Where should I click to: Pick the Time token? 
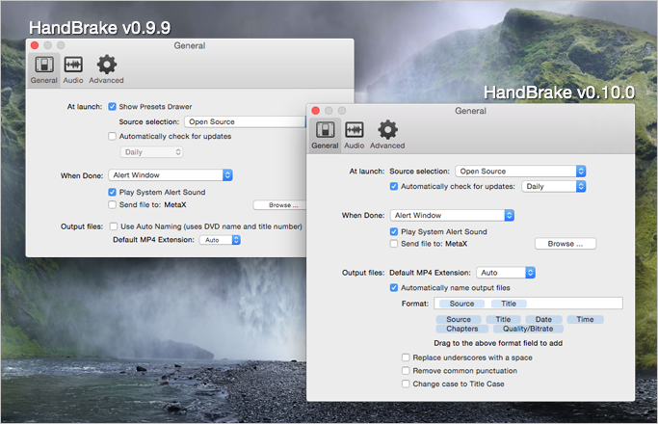click(585, 320)
